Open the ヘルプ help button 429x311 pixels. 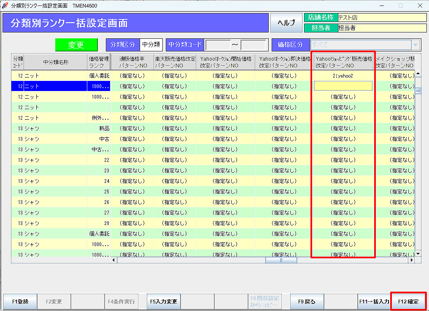[x=286, y=23]
